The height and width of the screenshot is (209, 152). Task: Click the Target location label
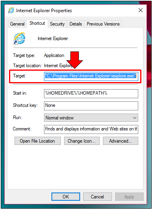click(x=27, y=66)
